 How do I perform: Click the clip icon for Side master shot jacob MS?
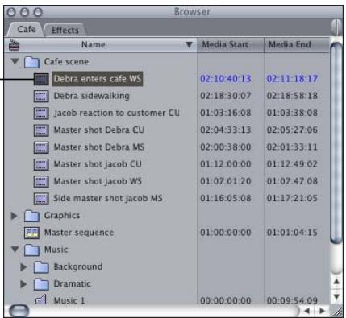click(x=41, y=199)
